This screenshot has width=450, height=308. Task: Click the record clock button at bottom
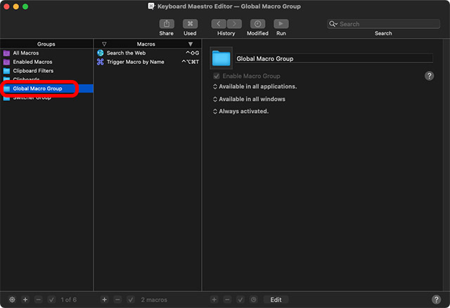[x=253, y=300]
